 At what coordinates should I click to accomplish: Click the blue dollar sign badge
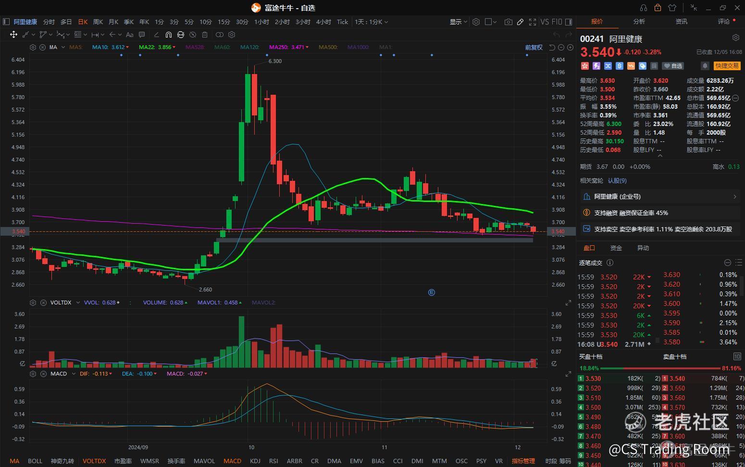pyautogui.click(x=620, y=66)
